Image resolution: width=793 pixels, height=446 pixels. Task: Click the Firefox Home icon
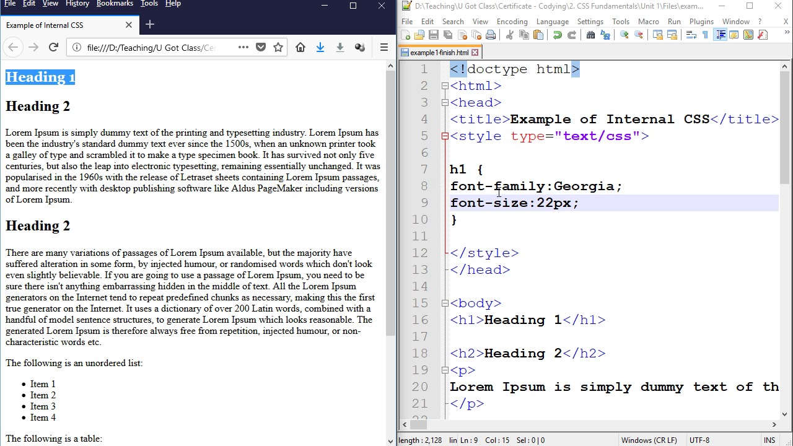300,47
